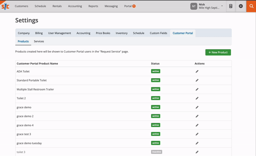
Task: Click the plus circle quick-add icon
Action: coord(241,6)
